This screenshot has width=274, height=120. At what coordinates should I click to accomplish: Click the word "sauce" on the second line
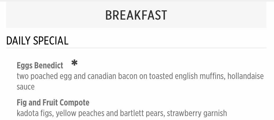(x=25, y=87)
